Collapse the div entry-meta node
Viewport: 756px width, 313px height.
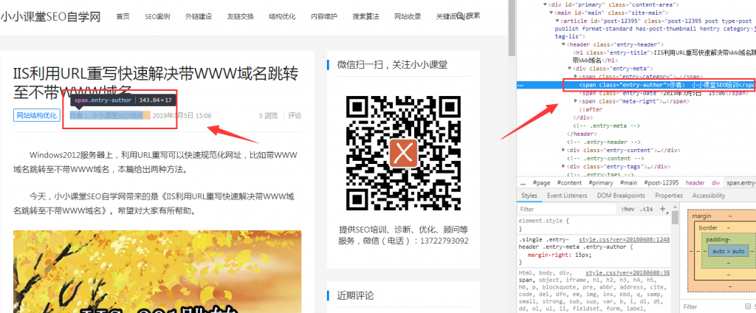(x=569, y=69)
